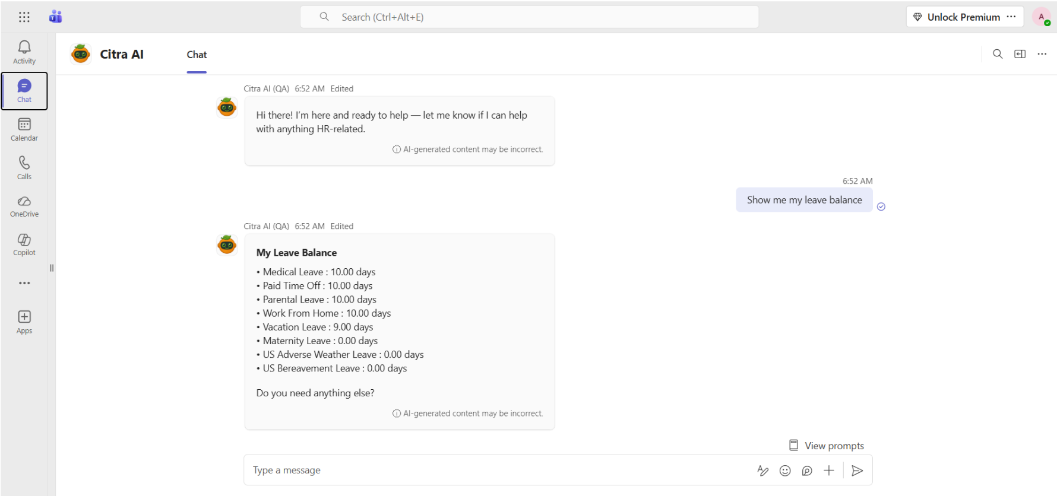The width and height of the screenshot is (1057, 496).
Task: Select Chat in the left sidebar
Action: [24, 91]
